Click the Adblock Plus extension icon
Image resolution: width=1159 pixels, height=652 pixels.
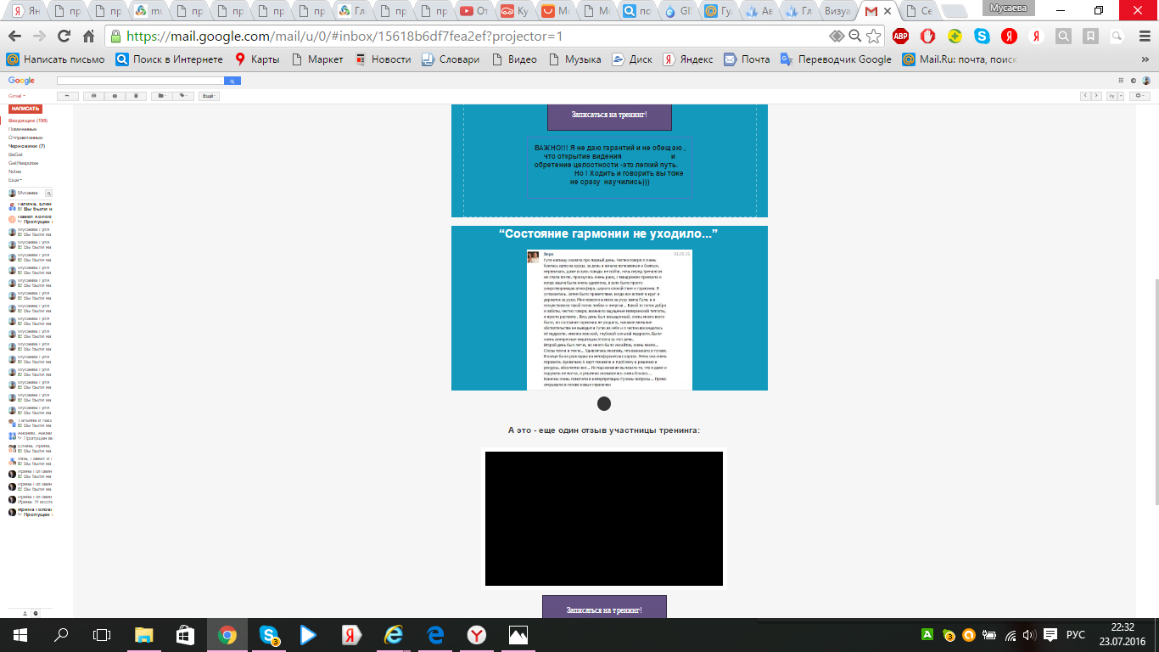point(900,36)
